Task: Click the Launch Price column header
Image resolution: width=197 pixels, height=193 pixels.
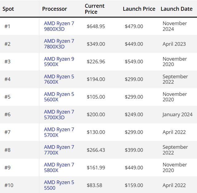Action: tap(139, 9)
